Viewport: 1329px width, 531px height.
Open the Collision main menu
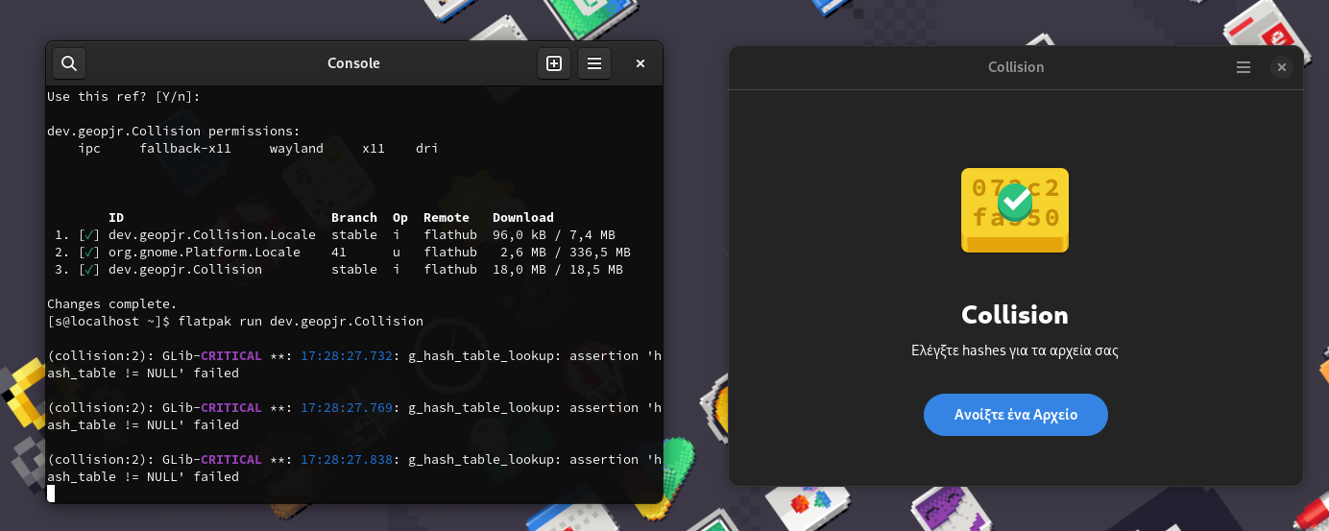click(1244, 67)
